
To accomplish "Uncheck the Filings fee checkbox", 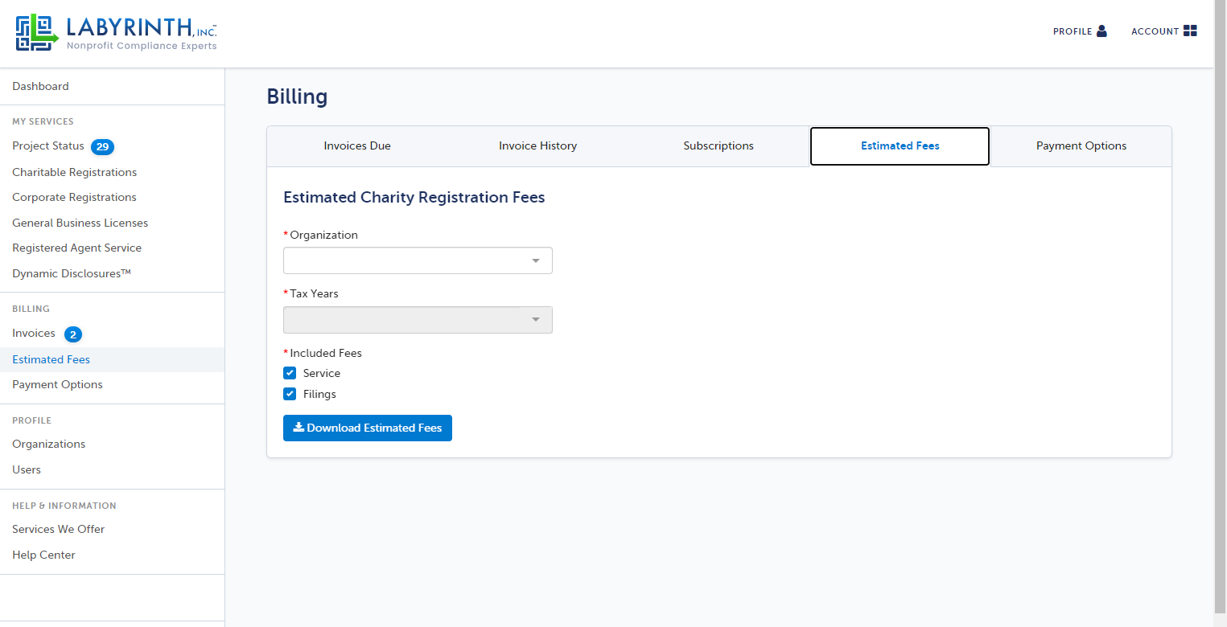I will pos(290,394).
